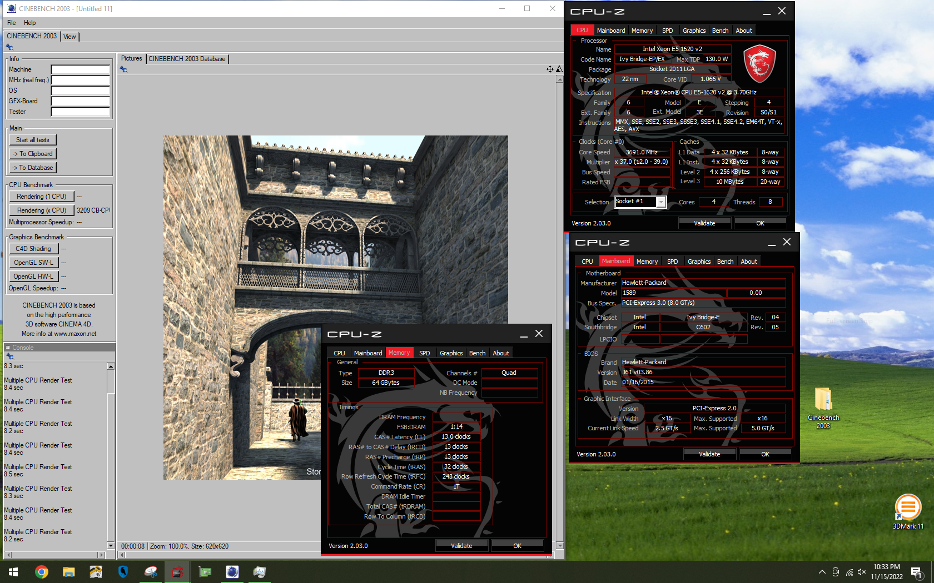
Task: Open system monitor taskbar icon
Action: 259,572
